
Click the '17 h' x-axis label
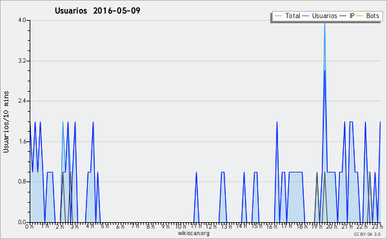[287, 226]
